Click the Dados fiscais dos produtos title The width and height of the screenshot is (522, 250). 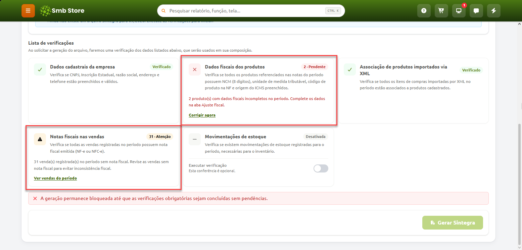coord(235,67)
